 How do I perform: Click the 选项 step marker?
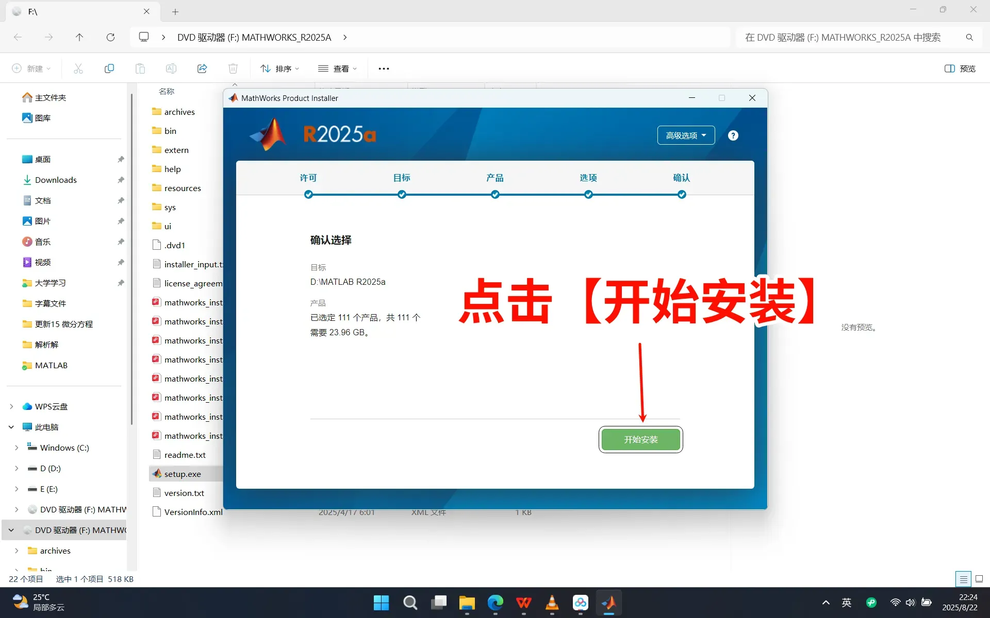(x=588, y=194)
